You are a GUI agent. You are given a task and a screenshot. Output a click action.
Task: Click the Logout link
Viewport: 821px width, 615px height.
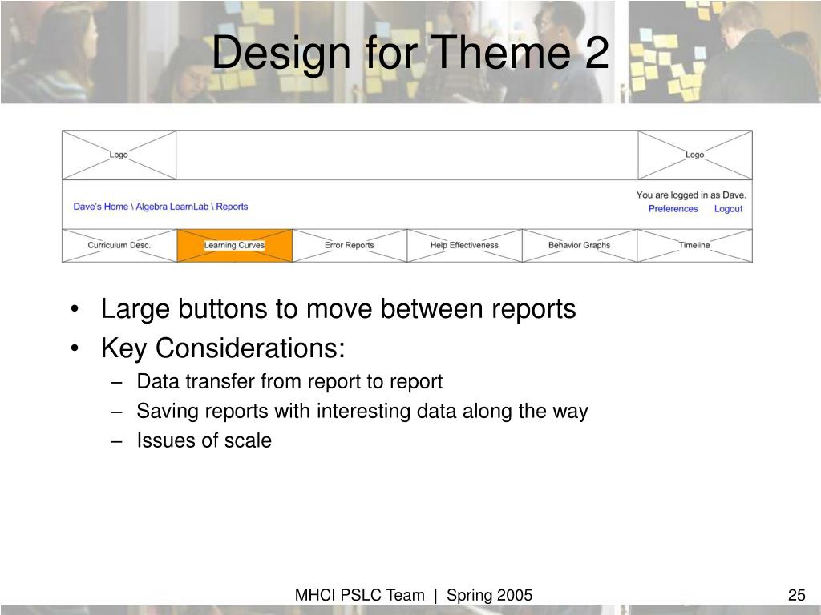point(728,209)
